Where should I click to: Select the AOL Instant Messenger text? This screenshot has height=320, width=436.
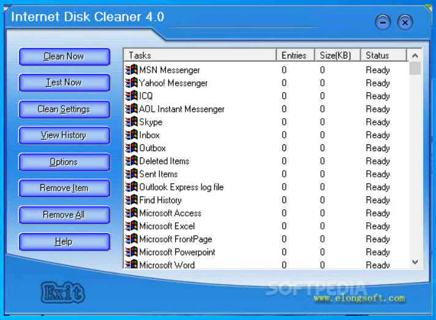(x=182, y=109)
